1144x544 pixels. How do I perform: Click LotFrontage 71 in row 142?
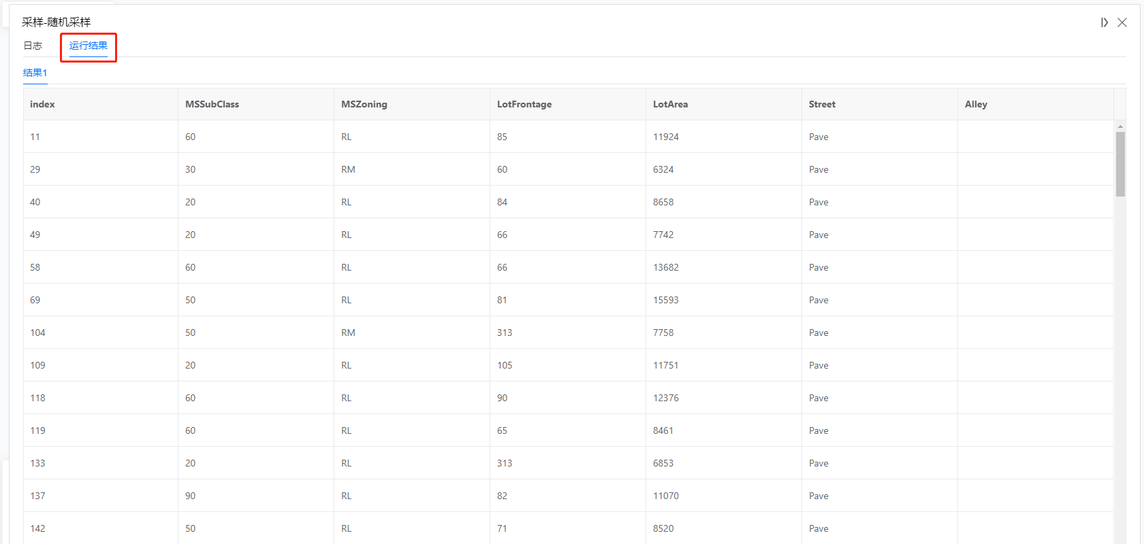(x=502, y=528)
